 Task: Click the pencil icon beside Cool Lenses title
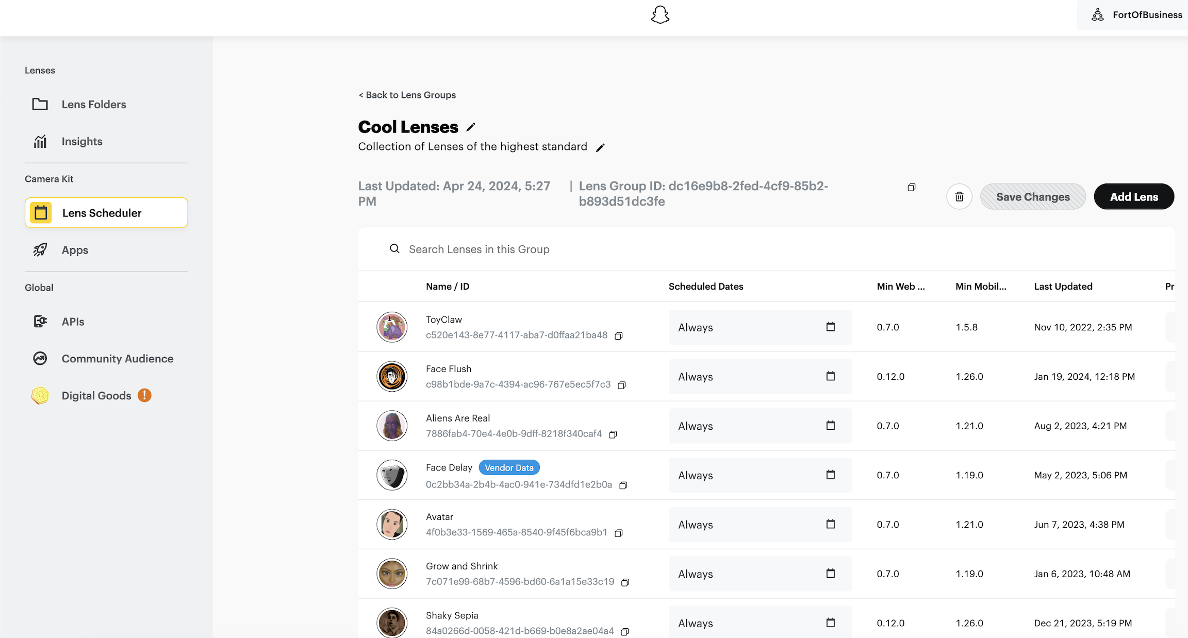tap(470, 127)
